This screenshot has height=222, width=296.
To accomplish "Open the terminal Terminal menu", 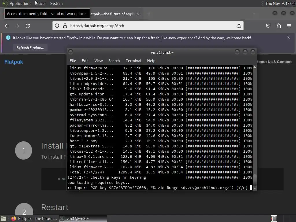I will coord(134,61).
